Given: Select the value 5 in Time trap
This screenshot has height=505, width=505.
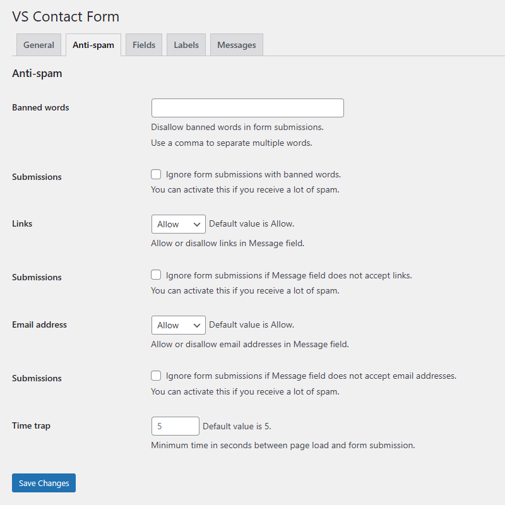Looking at the screenshot, I should 175,426.
